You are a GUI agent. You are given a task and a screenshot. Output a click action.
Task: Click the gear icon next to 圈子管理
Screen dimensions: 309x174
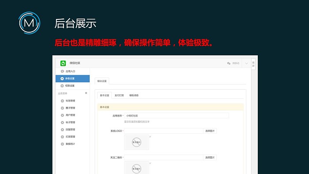62,108
